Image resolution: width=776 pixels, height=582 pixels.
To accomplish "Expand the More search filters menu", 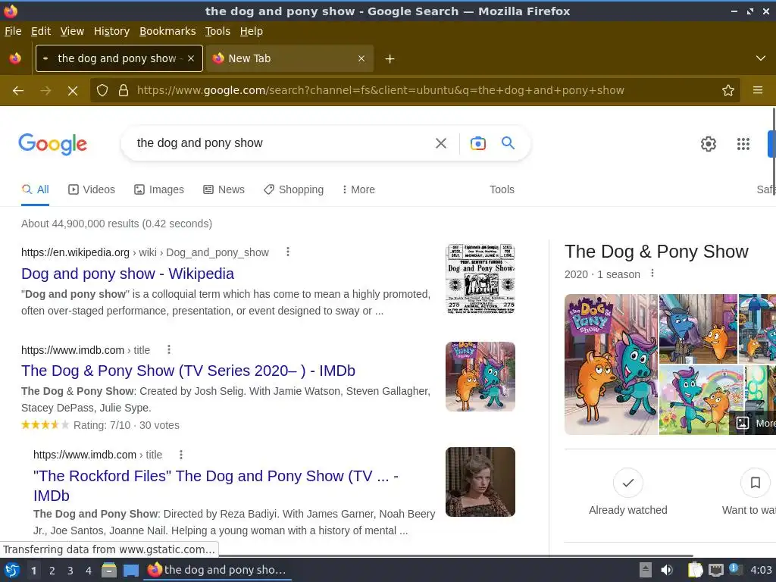I will point(358,189).
